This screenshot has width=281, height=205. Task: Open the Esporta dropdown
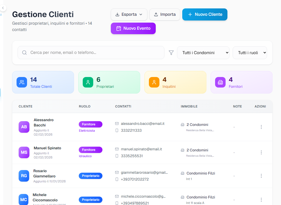129,14
